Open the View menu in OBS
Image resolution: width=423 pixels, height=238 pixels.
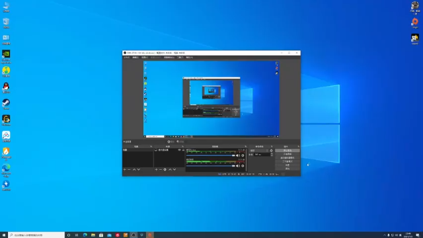tap(145, 58)
